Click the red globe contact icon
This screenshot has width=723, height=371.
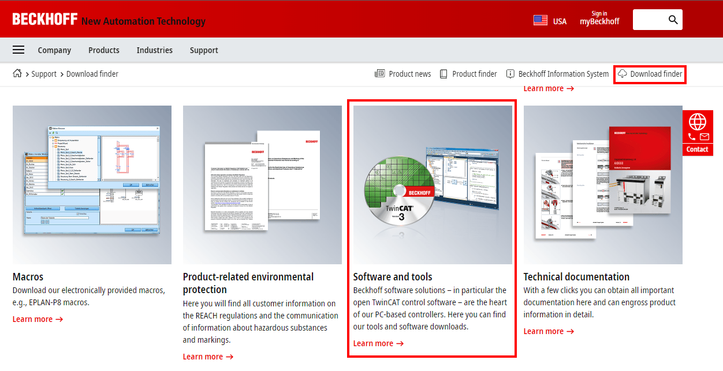pyautogui.click(x=698, y=121)
